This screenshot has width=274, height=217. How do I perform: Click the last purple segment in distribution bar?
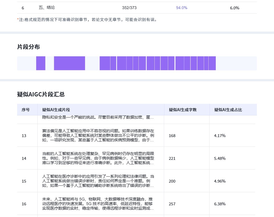pyautogui.click(x=212, y=63)
